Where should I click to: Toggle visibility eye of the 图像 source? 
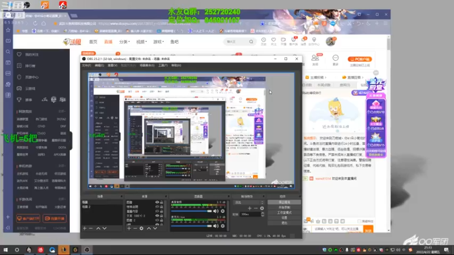coord(157,202)
